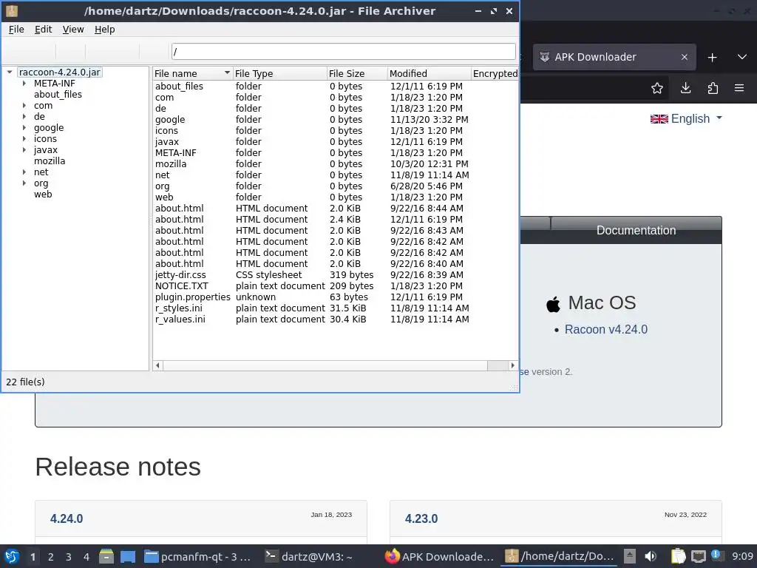Click the file list scrollbar left arrow
757x568 pixels.
tap(158, 365)
